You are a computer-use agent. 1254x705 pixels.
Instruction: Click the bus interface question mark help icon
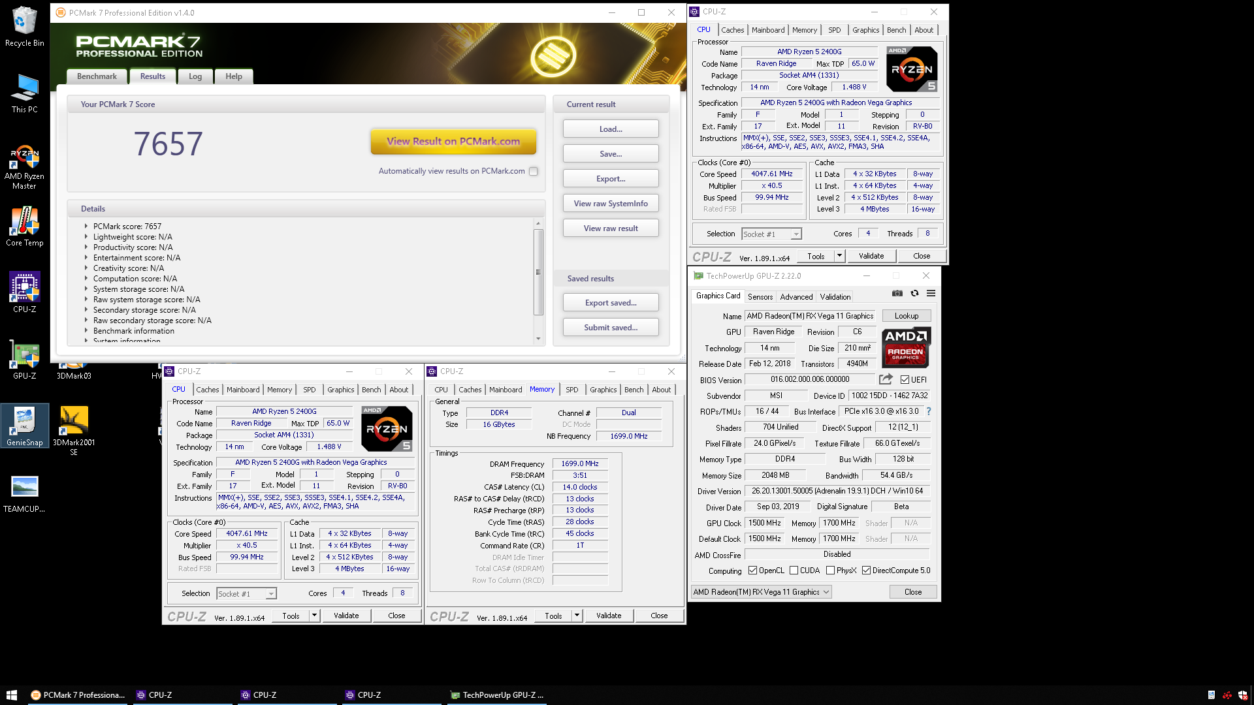coord(929,411)
